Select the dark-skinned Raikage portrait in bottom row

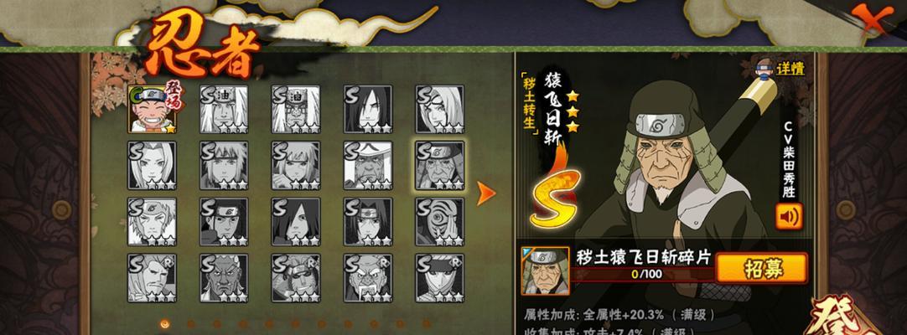click(x=224, y=278)
